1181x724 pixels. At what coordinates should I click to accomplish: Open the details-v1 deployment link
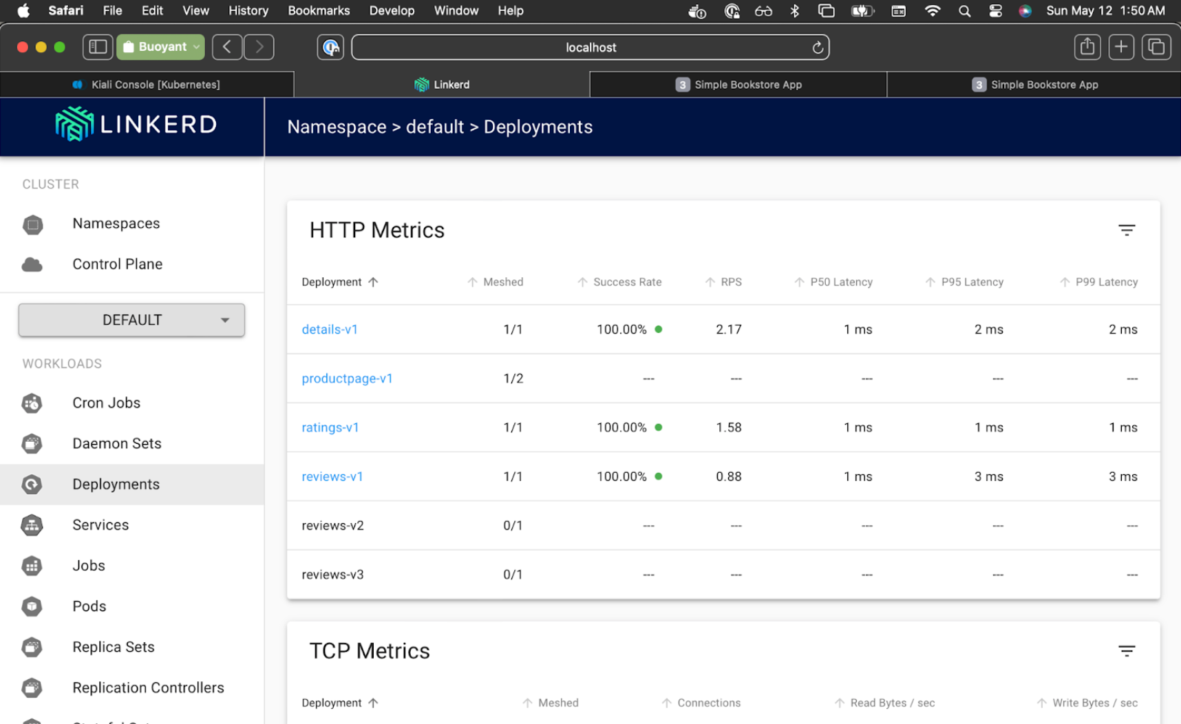click(x=330, y=330)
